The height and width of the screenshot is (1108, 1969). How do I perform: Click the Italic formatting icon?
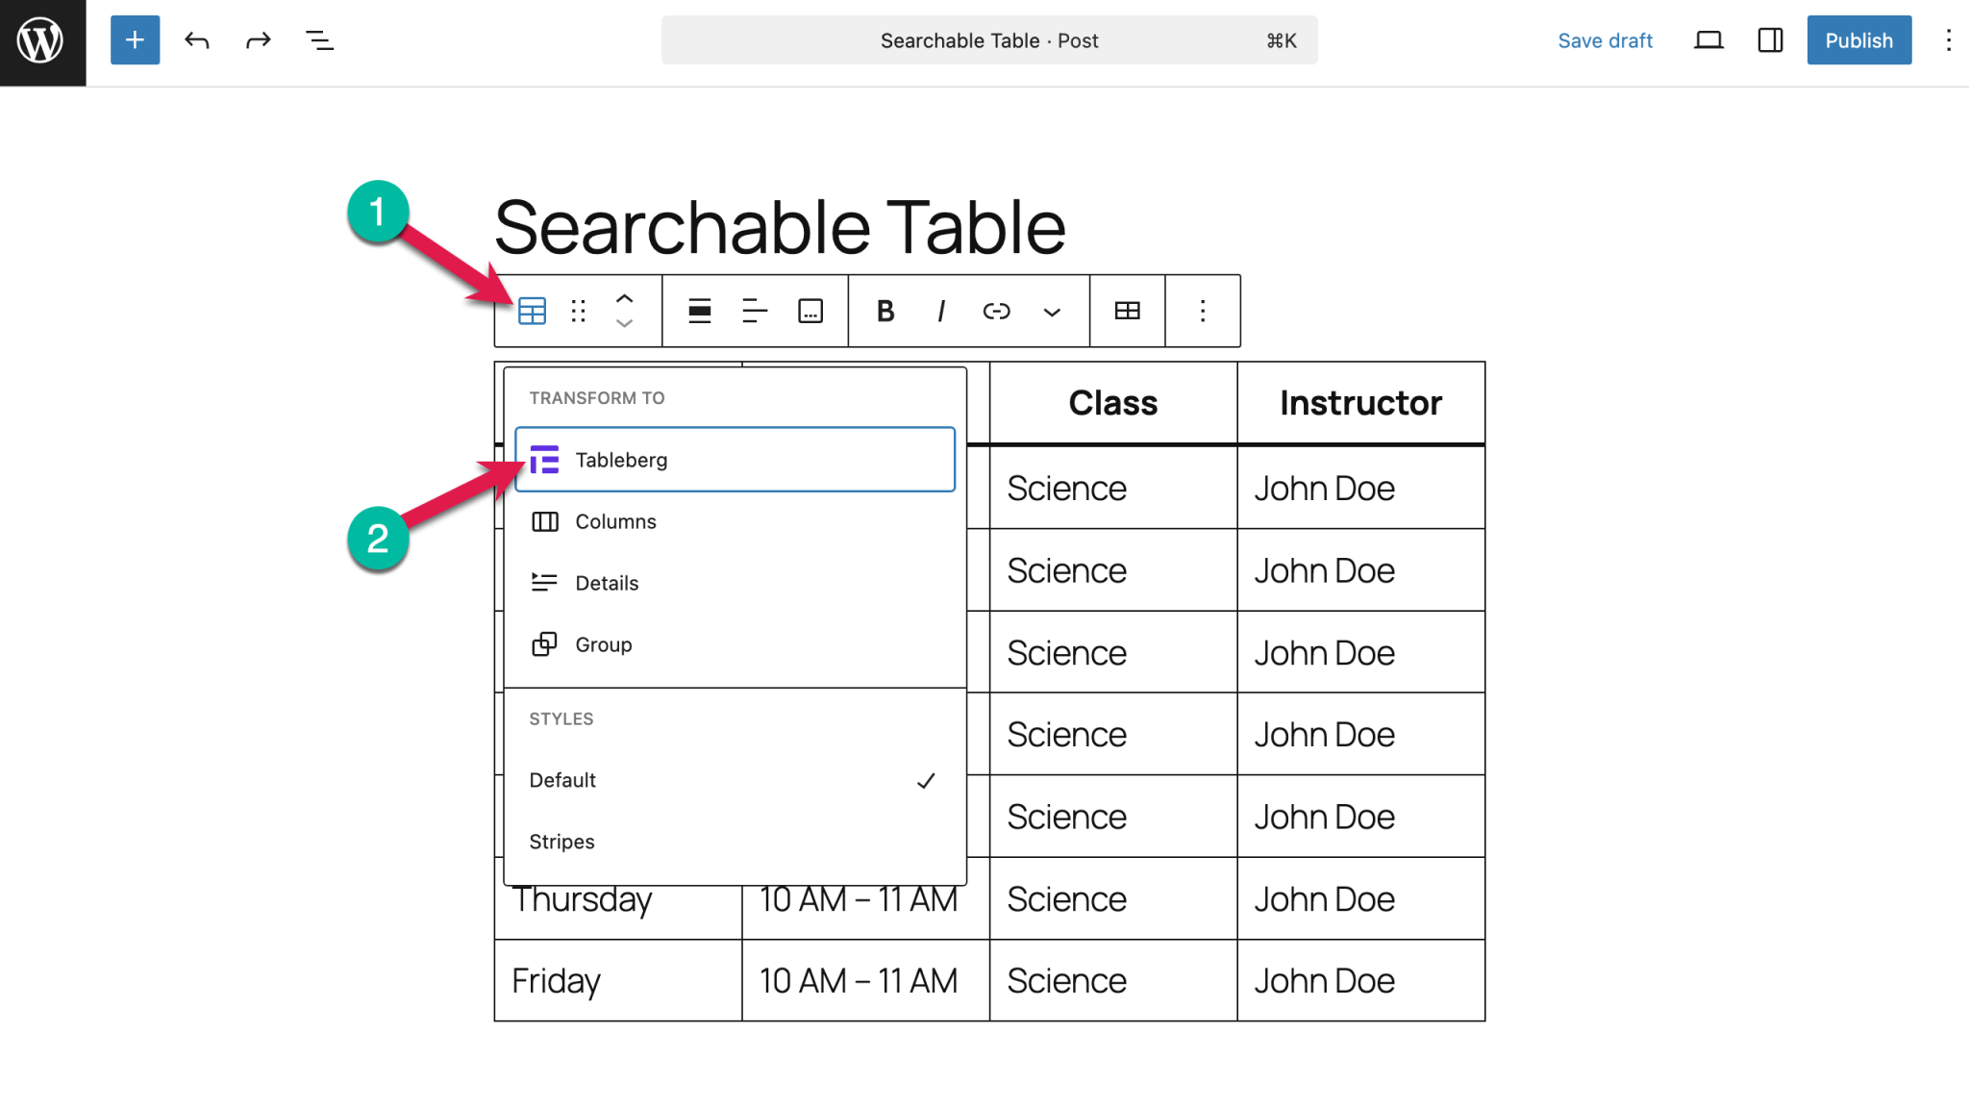[940, 311]
